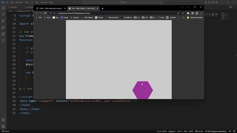Open the Terminal menu in VS Code
Viewport: 237px width, 133px height.
44,3
